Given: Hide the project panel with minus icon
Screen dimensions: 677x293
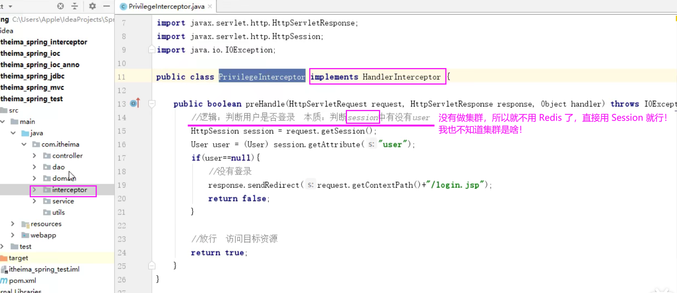Looking at the screenshot, I should coord(107,6).
